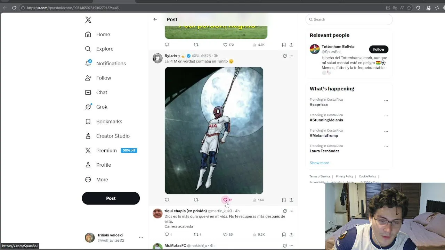Click the X logo in sidebar

pos(88,20)
